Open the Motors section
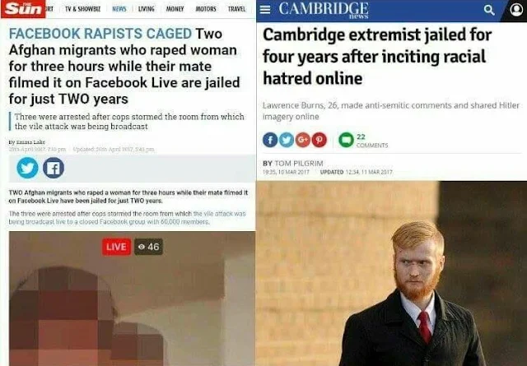527x366 pixels. (206, 9)
